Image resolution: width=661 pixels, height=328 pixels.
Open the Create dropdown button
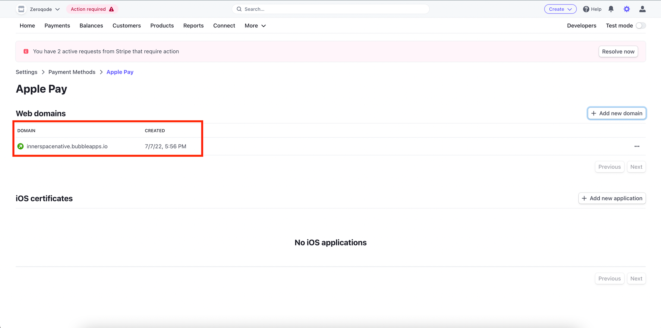(x=560, y=9)
